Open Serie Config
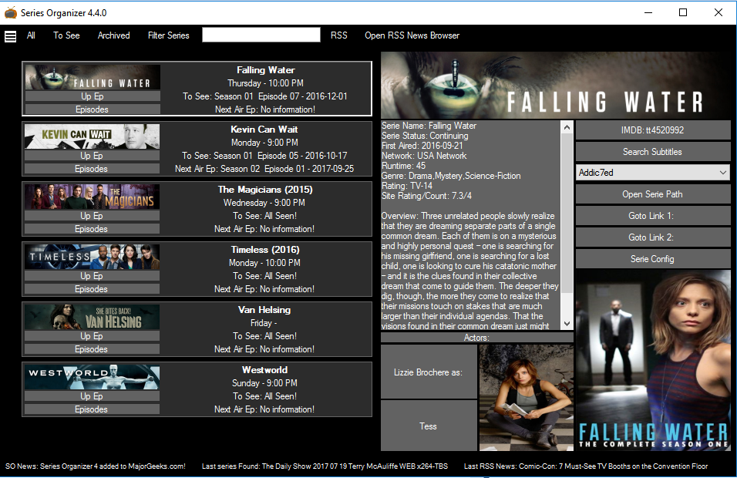737x478 pixels. 652,259
